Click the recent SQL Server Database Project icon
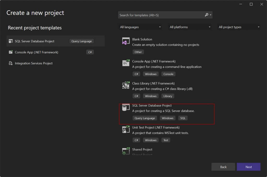 pyautogui.click(x=11, y=41)
